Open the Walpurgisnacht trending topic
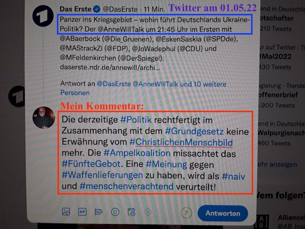Image resolution: width=305 pixels, height=229 pixels. point(281,133)
